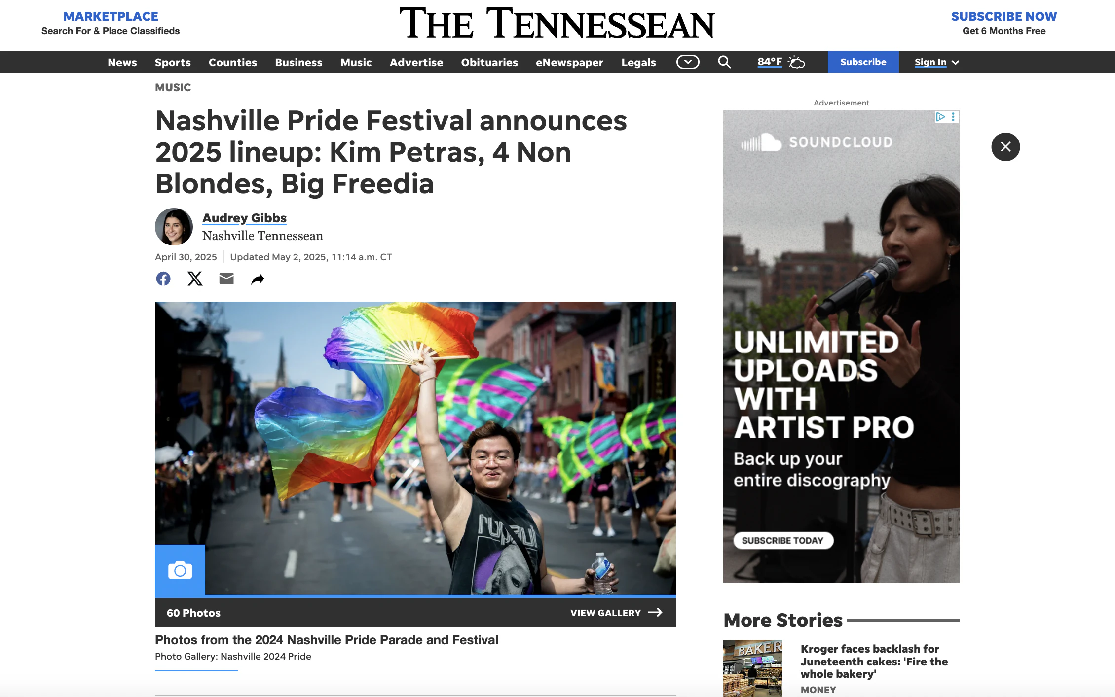Click the blue Subscribe button
This screenshot has width=1115, height=697.
[863, 62]
